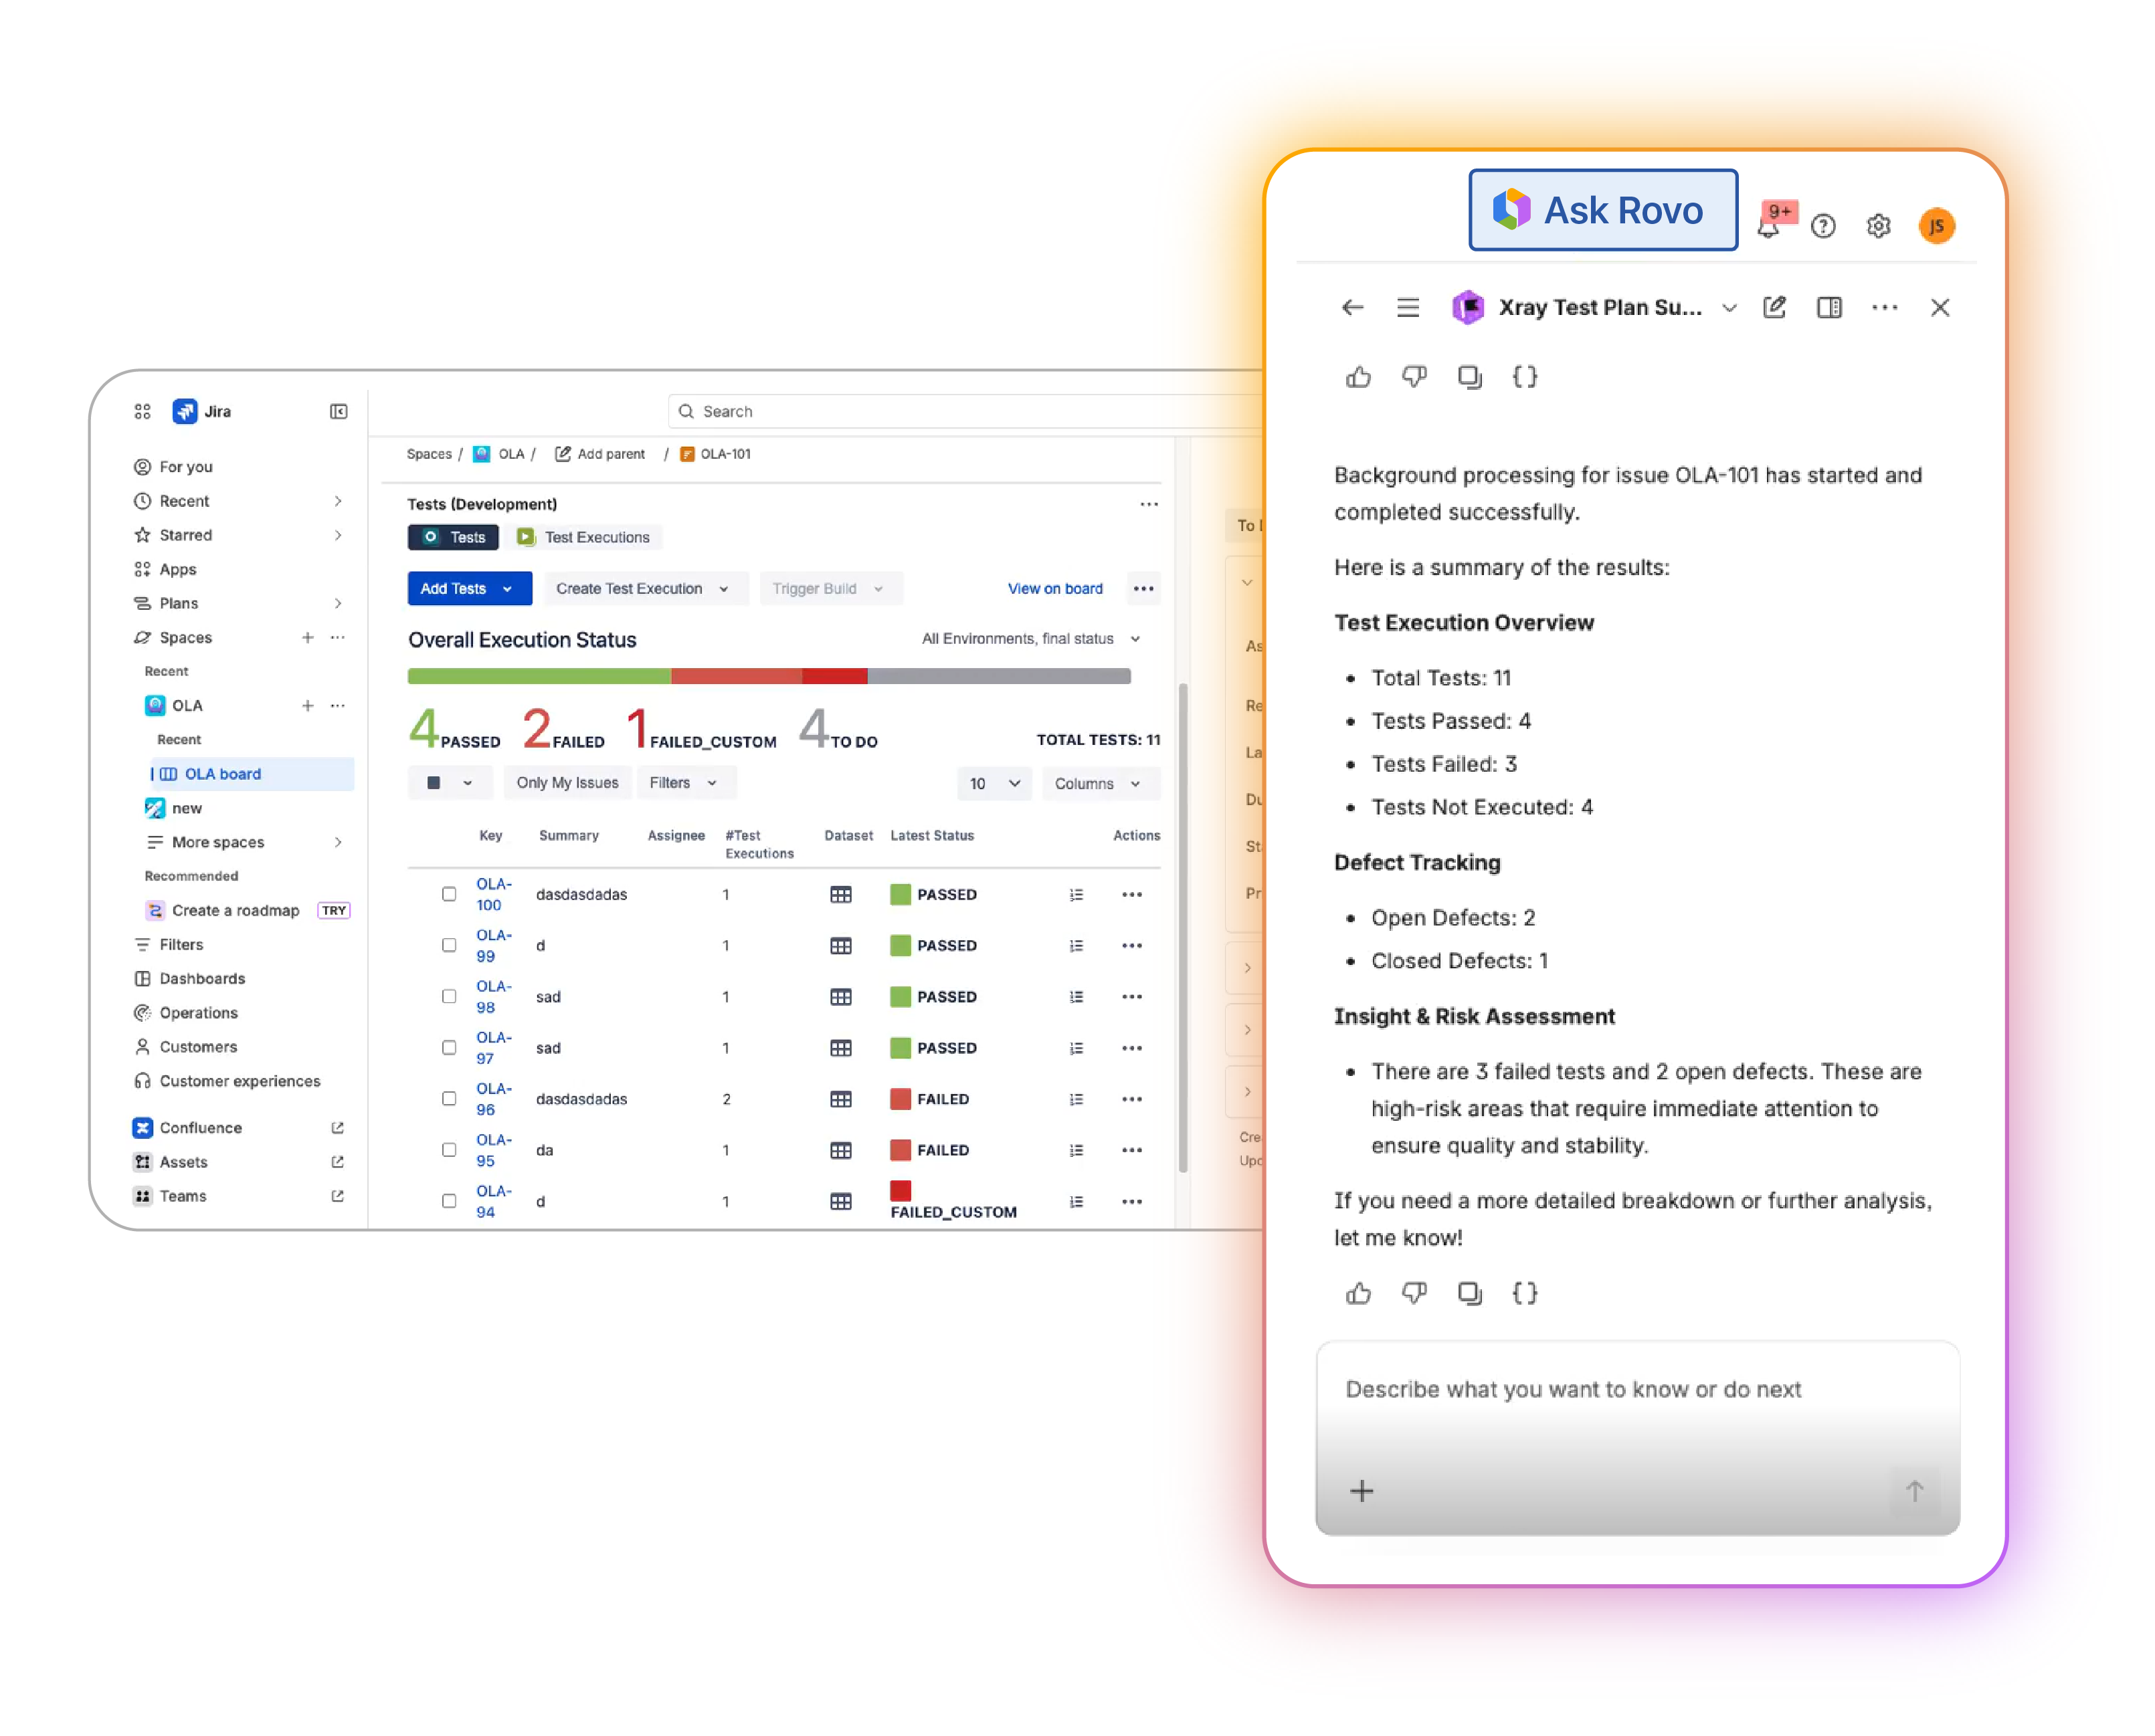Viewport: 2155px width, 1736px height.
Task: Add attachment with plus in Rovo prompt
Action: point(1361,1491)
